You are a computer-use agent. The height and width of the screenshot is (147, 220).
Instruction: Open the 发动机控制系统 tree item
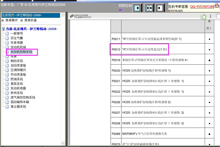pos(21,52)
